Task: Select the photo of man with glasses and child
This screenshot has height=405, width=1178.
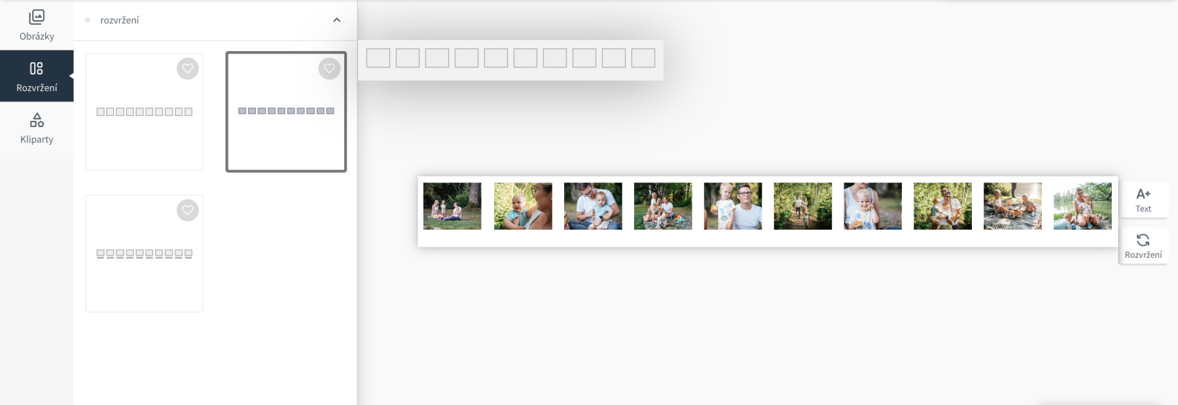Action: click(x=733, y=206)
